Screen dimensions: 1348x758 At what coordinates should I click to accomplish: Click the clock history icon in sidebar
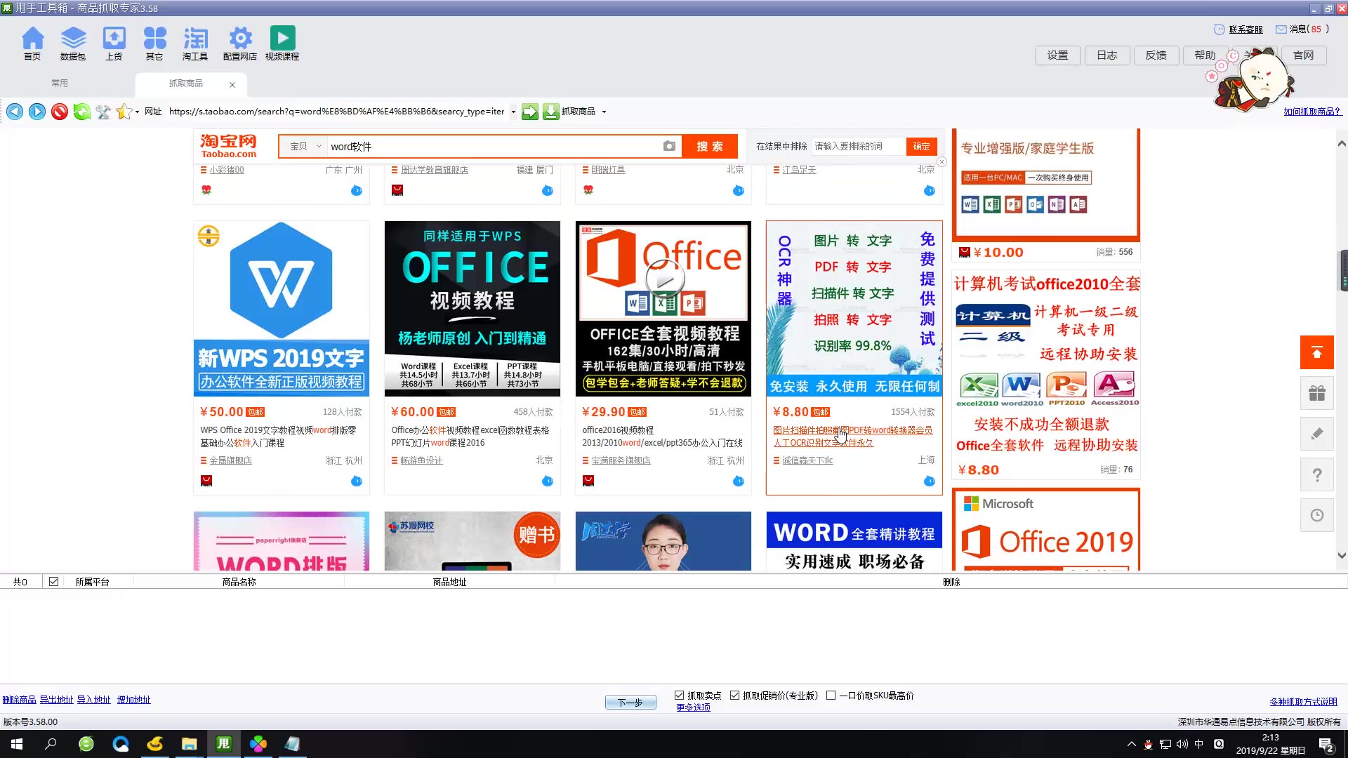[1317, 515]
